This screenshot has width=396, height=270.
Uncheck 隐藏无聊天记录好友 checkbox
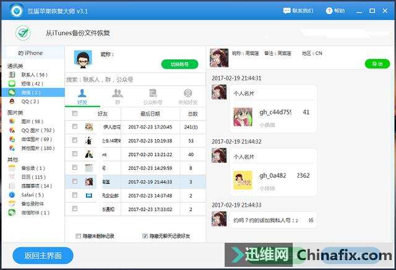tap(145, 236)
